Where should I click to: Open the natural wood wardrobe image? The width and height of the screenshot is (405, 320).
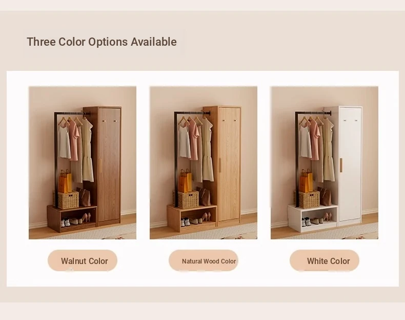coord(204,163)
